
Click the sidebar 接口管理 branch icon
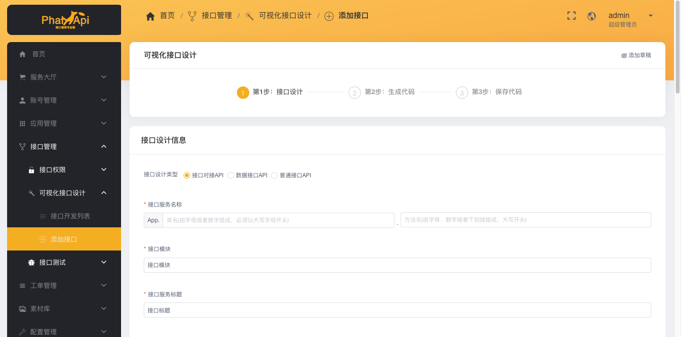pyautogui.click(x=22, y=147)
